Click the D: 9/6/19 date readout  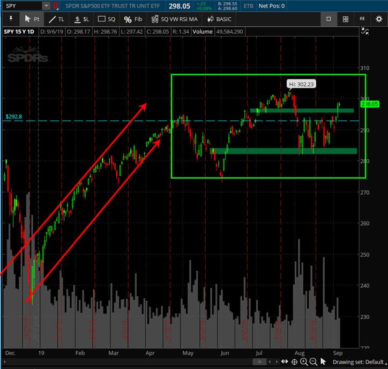(52, 32)
